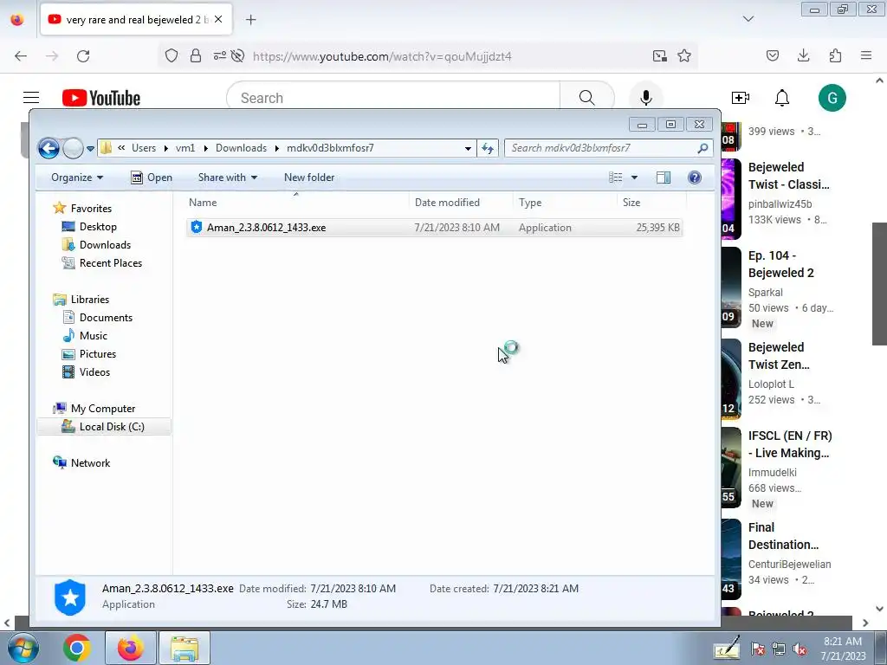This screenshot has width=887, height=665.
Task: Open Firefox tracking protection shield
Action: 172,56
